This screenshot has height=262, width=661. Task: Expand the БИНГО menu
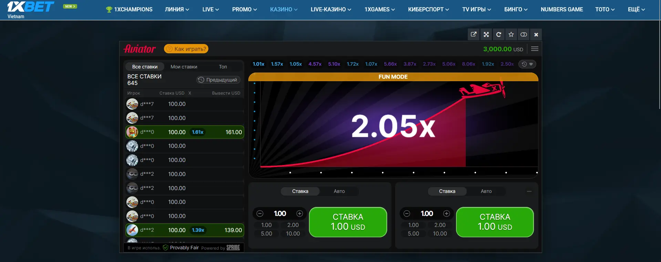point(516,10)
